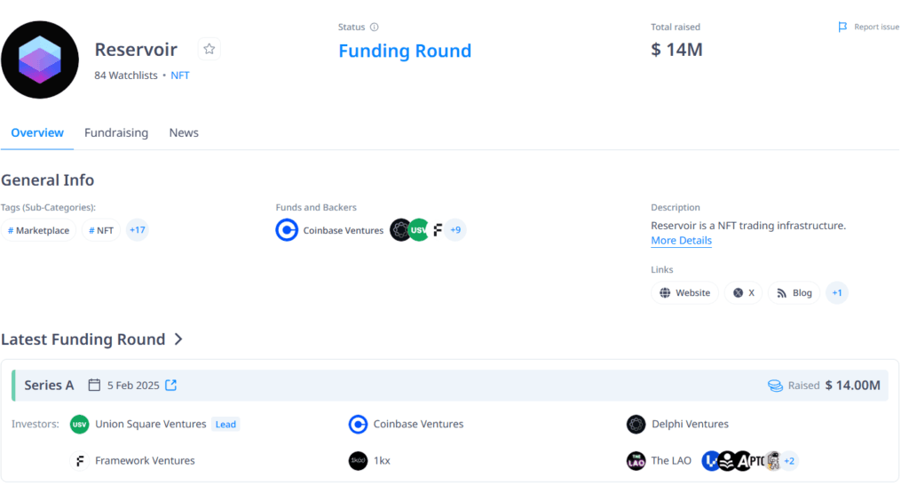This screenshot has height=486, width=909.
Task: Click the Report issue flag icon
Action: point(842,28)
